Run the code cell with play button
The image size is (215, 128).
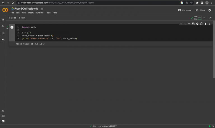[x=12, y=27]
